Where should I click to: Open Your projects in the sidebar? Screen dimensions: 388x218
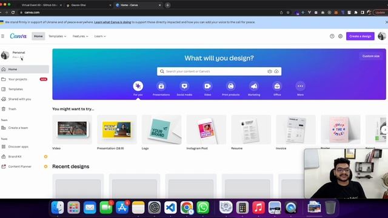coord(24,79)
